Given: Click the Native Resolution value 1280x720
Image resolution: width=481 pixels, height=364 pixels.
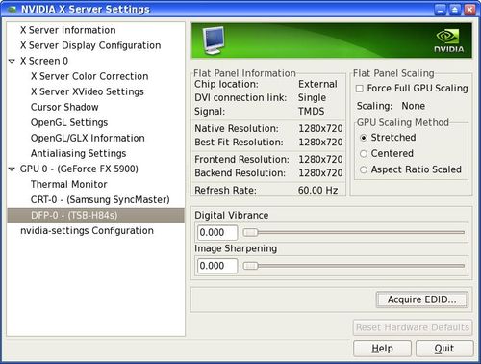Looking at the screenshot, I should tap(320, 128).
